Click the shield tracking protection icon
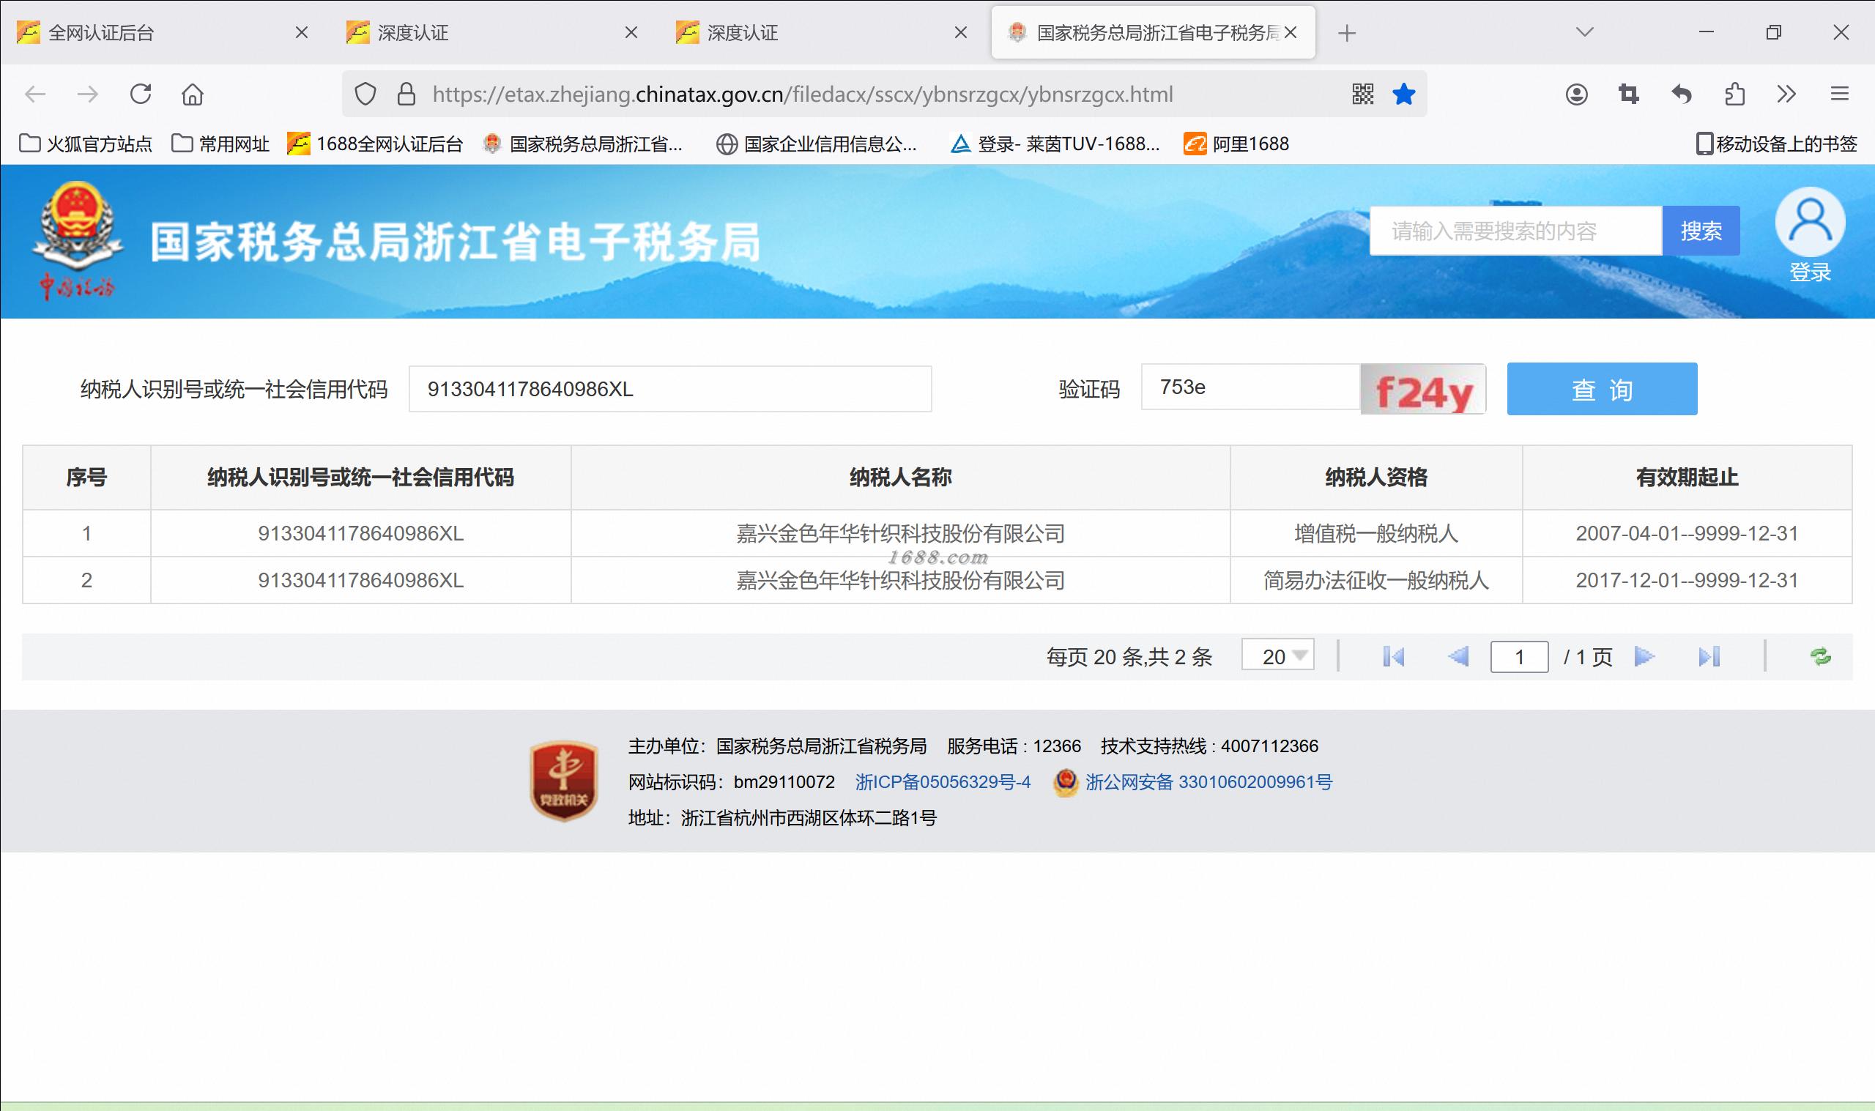Screen dimensions: 1875x1111 (365, 94)
